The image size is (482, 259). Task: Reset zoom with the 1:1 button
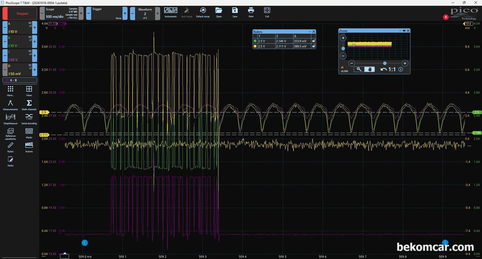[x=388, y=69]
